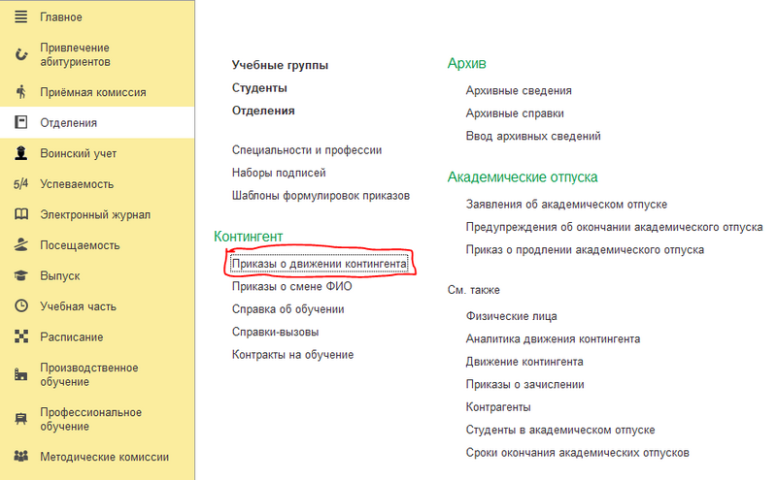Click the 5/4 icon for Успеваемость
The height and width of the screenshot is (480, 777).
click(20, 184)
